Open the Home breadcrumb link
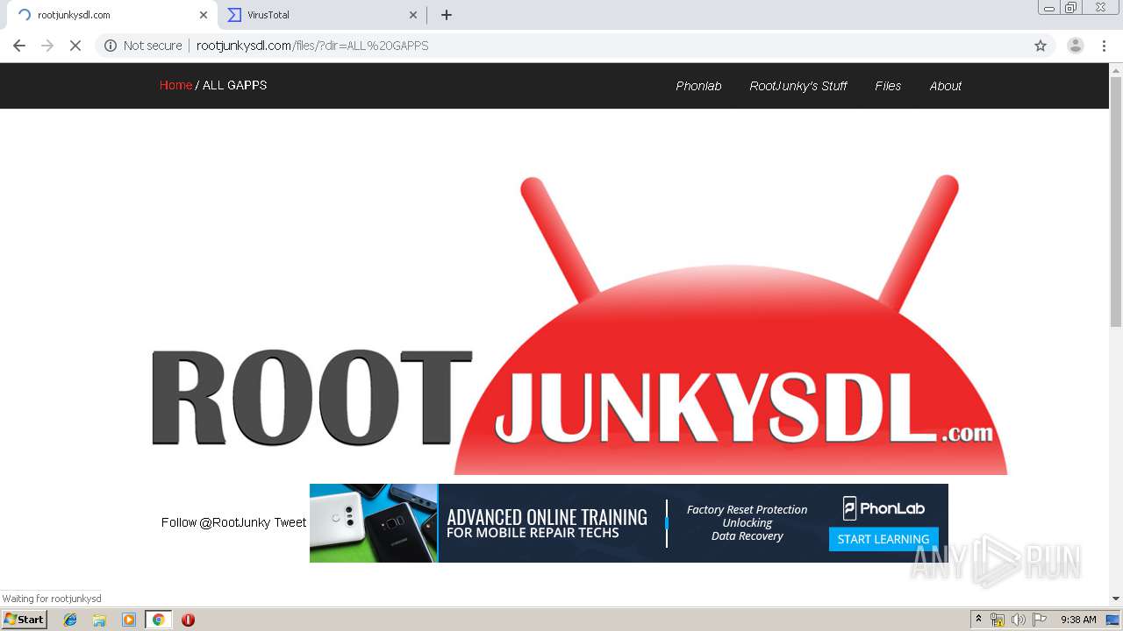The image size is (1123, 631). [x=175, y=85]
